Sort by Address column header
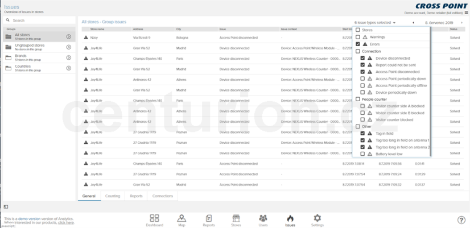This screenshot has width=470, height=228. coord(138,29)
